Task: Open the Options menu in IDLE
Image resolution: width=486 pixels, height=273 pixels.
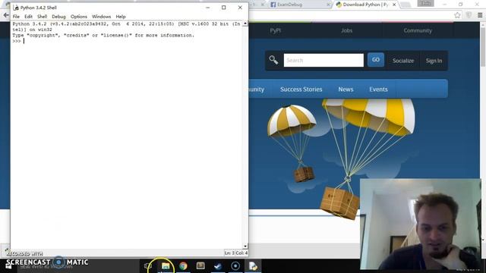Action: pos(79,17)
